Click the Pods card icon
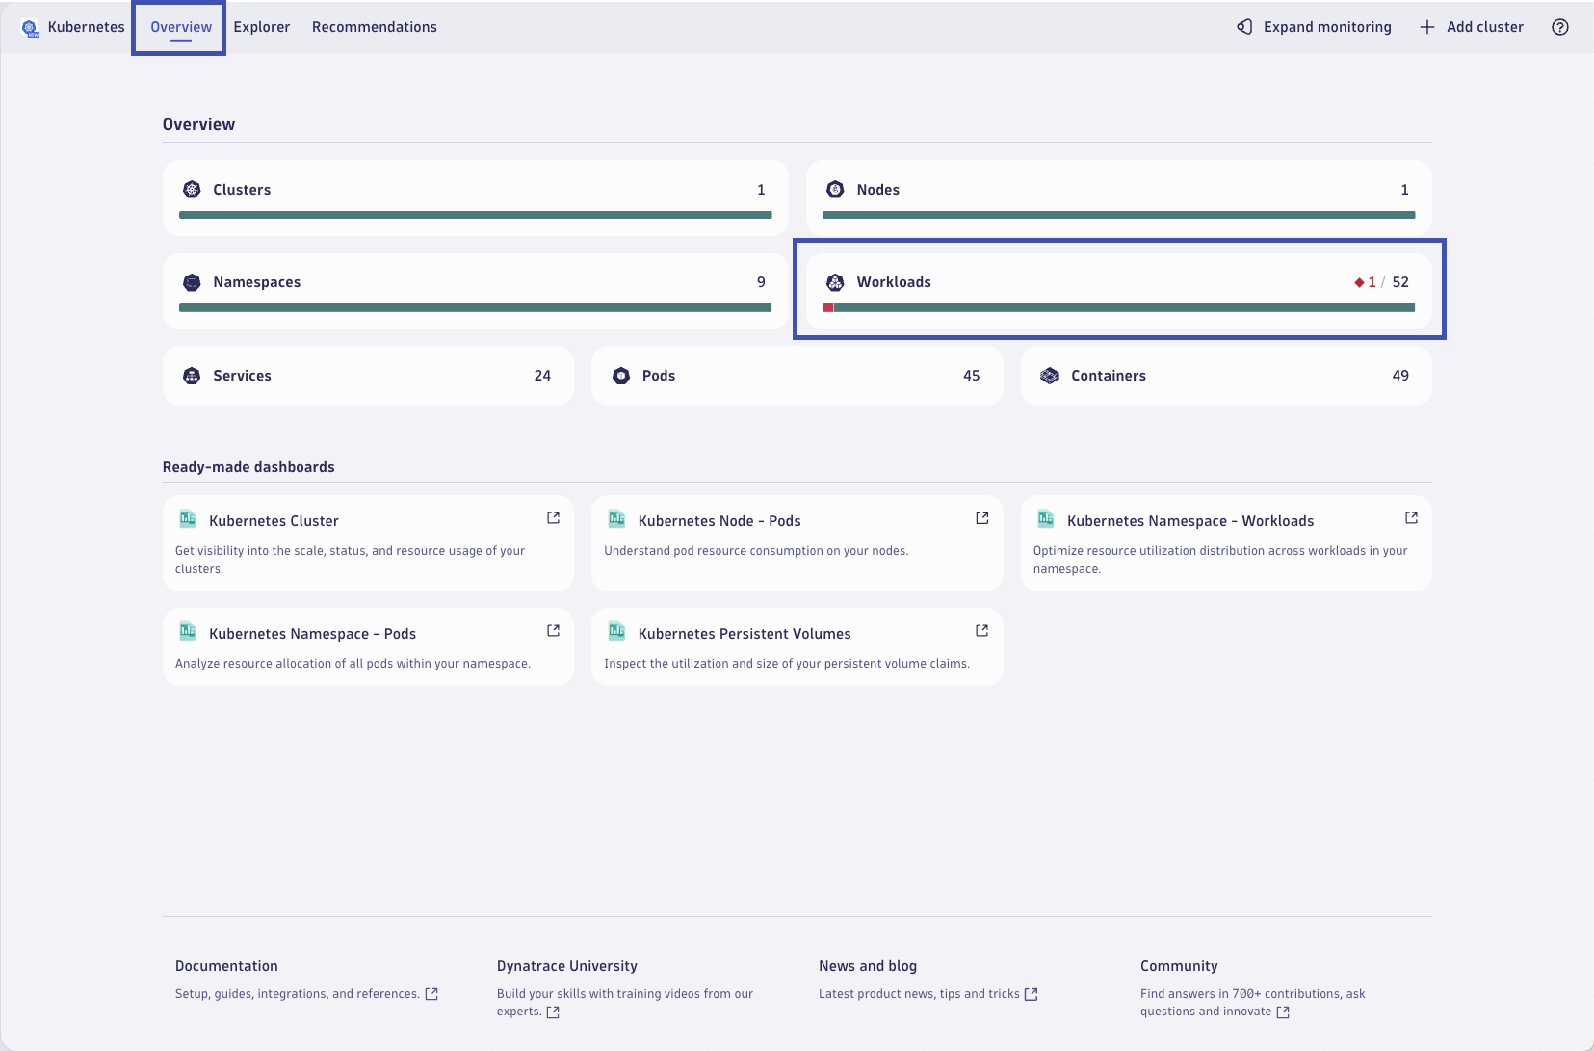Image resolution: width=1594 pixels, height=1051 pixels. click(621, 376)
